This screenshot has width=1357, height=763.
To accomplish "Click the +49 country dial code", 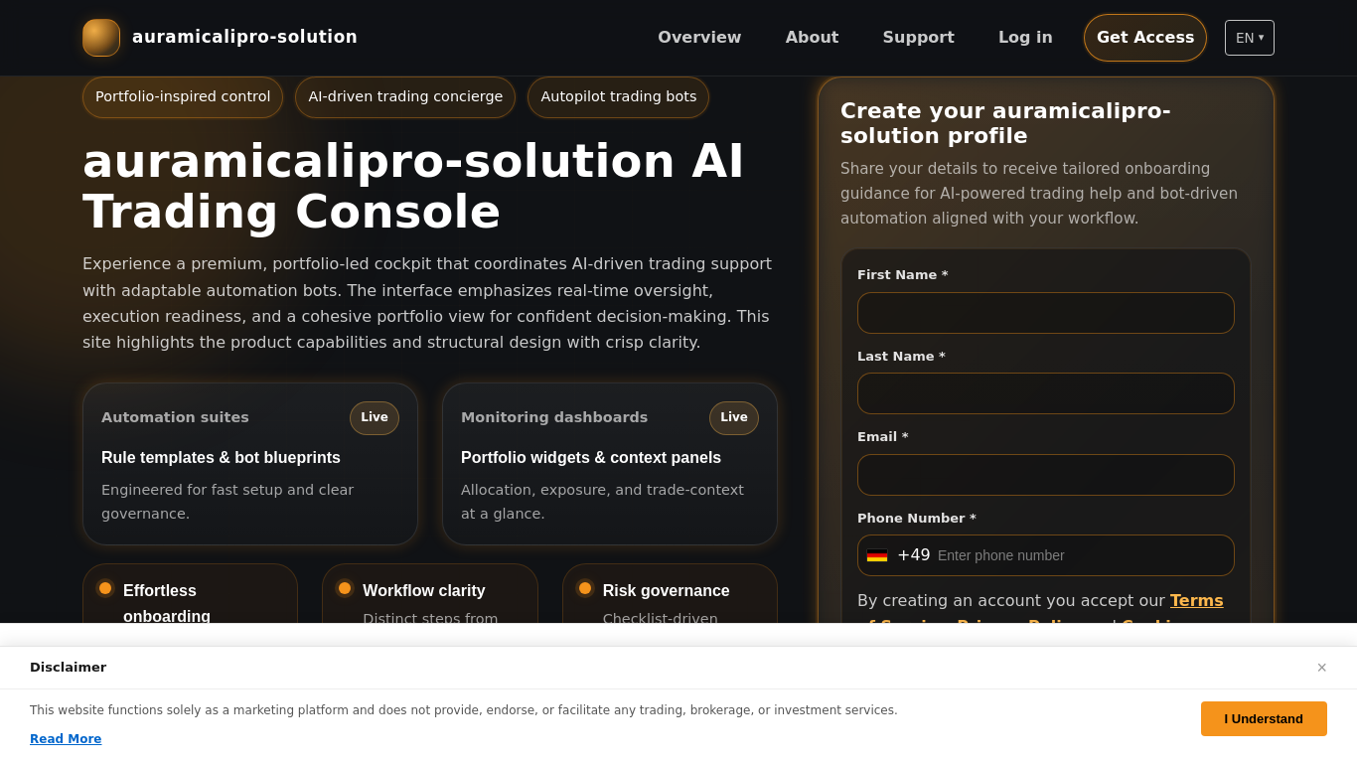I will [x=914, y=555].
